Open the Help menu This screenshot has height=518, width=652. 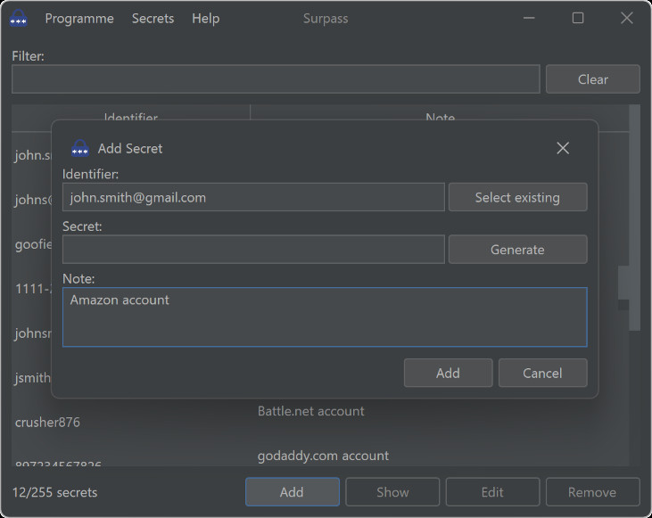coord(205,18)
